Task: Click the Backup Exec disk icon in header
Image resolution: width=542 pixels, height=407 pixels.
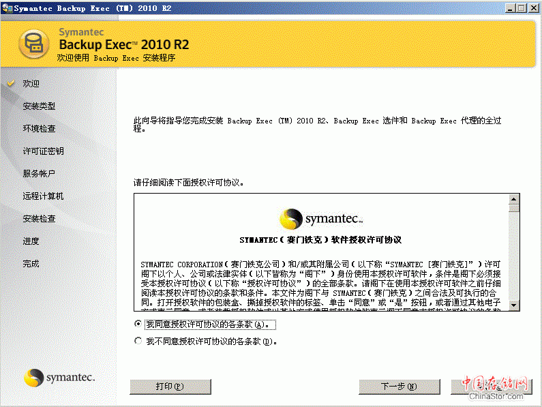Action: point(32,44)
